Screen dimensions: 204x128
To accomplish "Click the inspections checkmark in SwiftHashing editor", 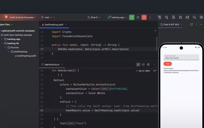I will click(155, 31).
